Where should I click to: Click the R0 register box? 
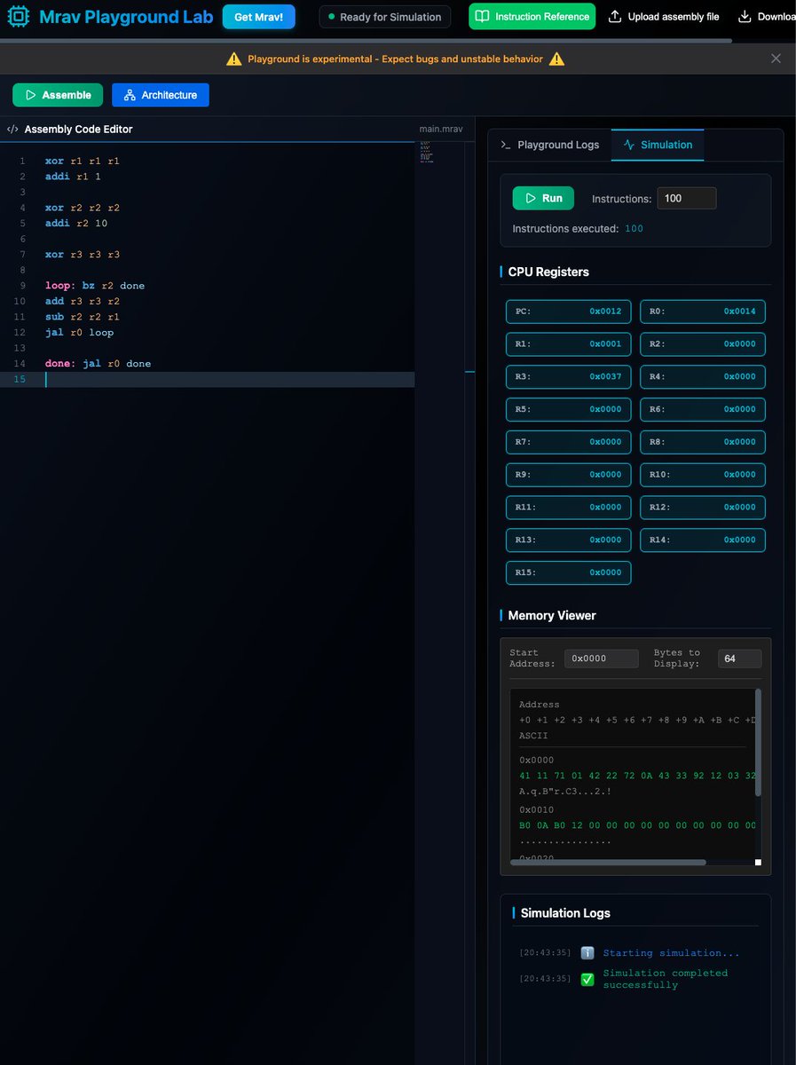(703, 312)
